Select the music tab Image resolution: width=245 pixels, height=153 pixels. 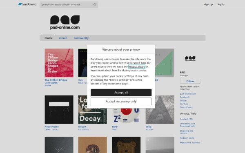click(x=49, y=38)
